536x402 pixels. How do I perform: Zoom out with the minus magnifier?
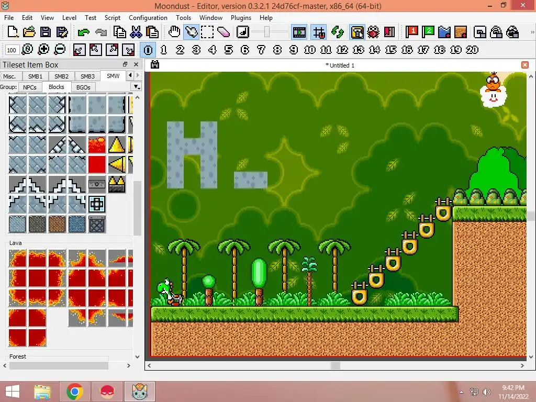pyautogui.click(x=60, y=50)
